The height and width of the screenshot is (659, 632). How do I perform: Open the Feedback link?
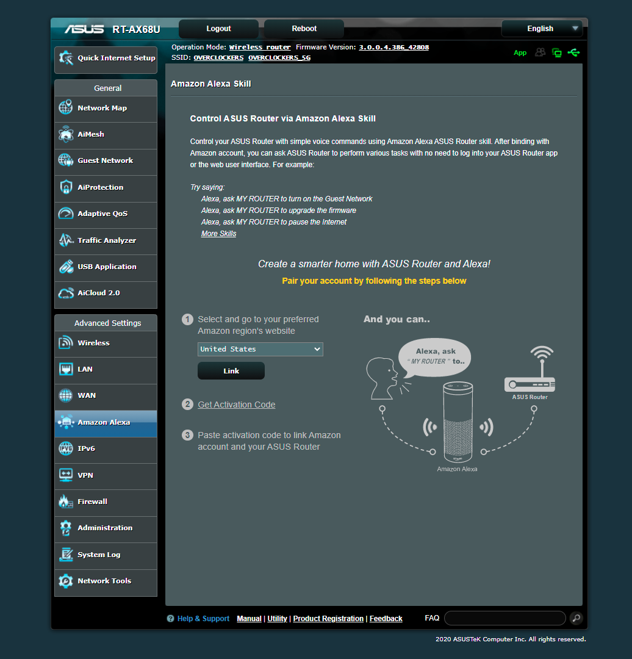[386, 619]
